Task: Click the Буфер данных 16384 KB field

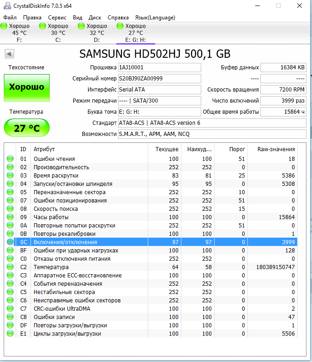Action: [x=283, y=67]
